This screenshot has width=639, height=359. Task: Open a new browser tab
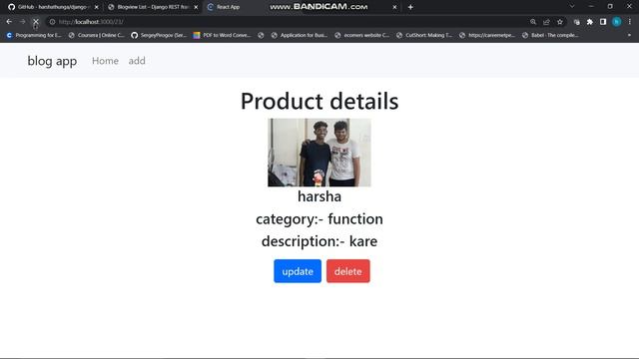tap(410, 7)
